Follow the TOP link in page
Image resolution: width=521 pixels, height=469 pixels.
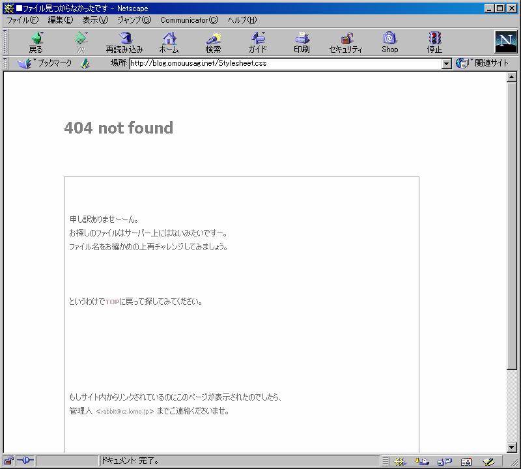[112, 302]
